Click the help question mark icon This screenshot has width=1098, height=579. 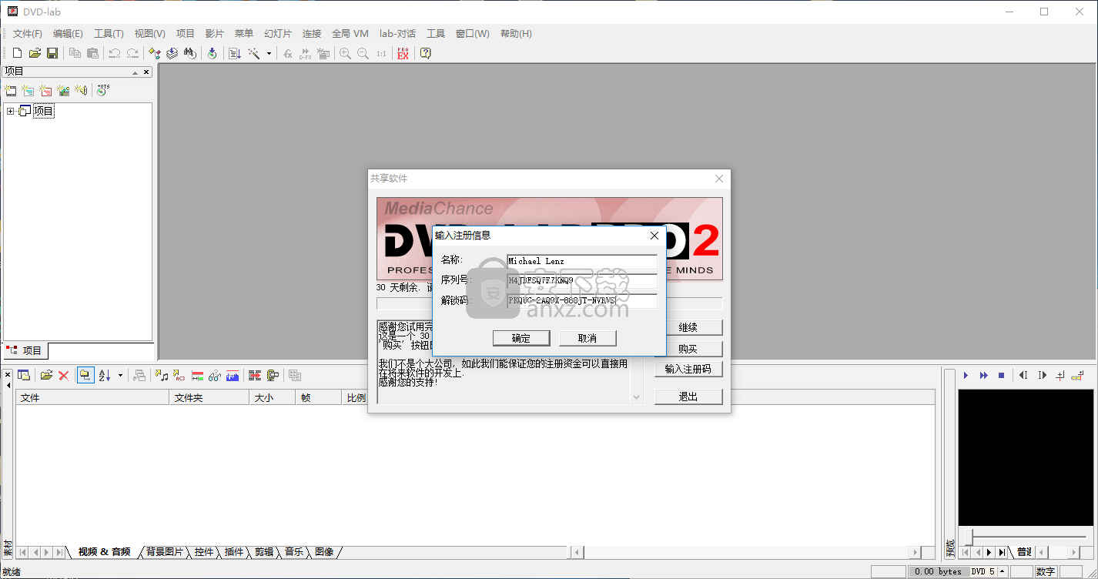426,53
